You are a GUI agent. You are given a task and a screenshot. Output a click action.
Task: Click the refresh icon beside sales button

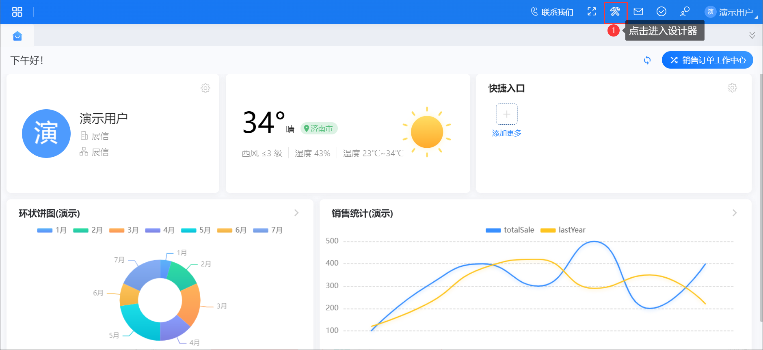(647, 60)
